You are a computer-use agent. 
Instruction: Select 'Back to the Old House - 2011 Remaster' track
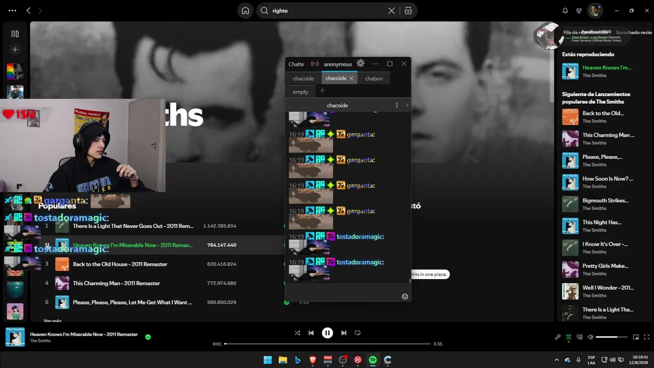(120, 264)
